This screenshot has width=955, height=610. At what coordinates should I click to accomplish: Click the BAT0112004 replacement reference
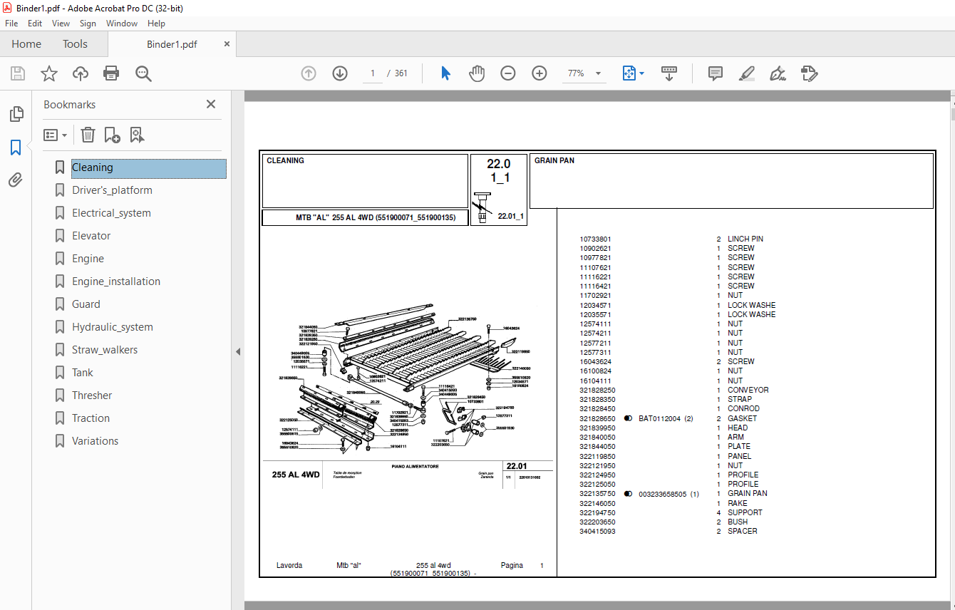coord(659,418)
